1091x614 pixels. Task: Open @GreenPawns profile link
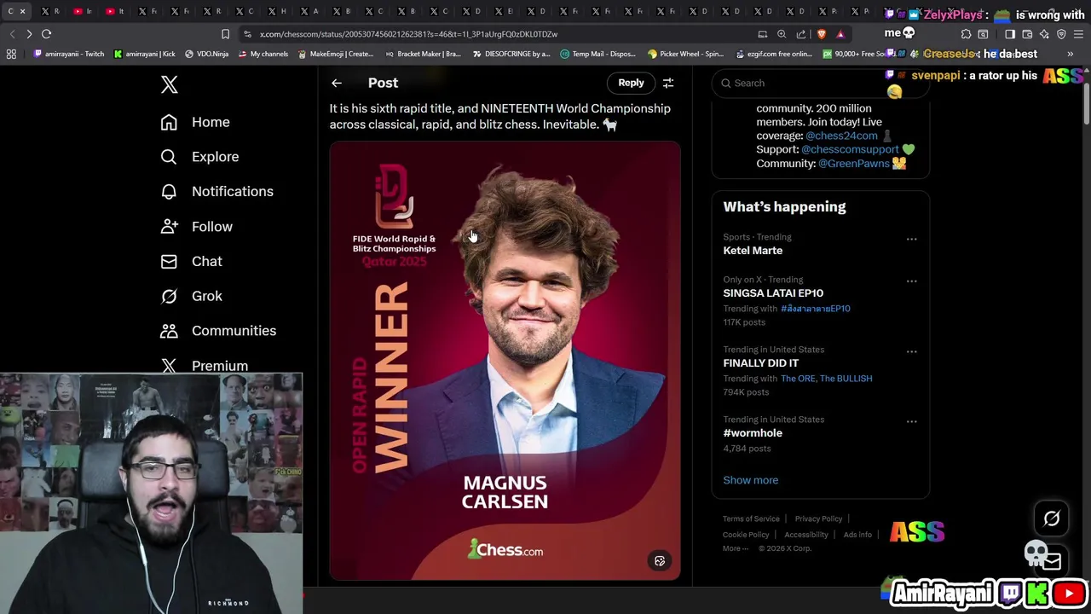(x=853, y=163)
